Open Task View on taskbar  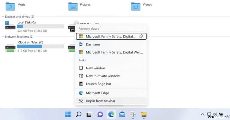pyautogui.click(x=89, y=114)
